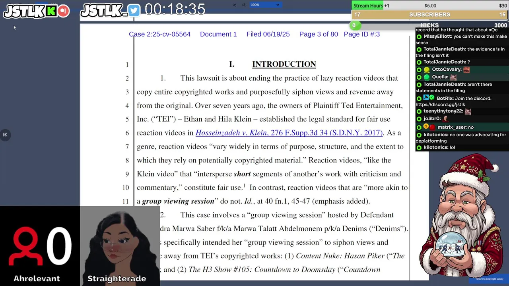The width and height of the screenshot is (509, 286).
Task: Click the Twitter bird icon
Action: tap(134, 11)
